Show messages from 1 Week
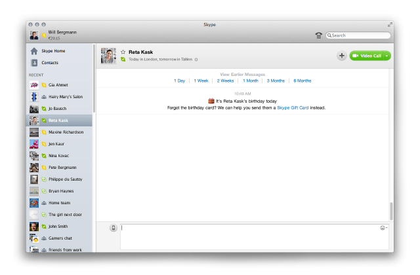 201,81
